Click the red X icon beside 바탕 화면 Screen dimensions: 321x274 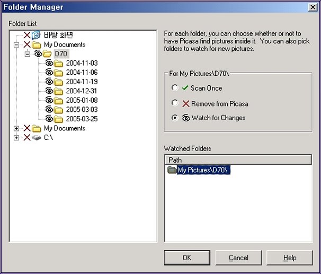27,36
